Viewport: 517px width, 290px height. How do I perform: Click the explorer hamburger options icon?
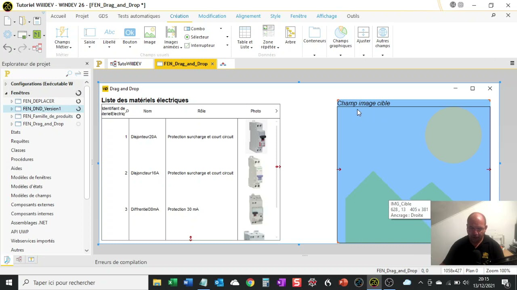86,74
